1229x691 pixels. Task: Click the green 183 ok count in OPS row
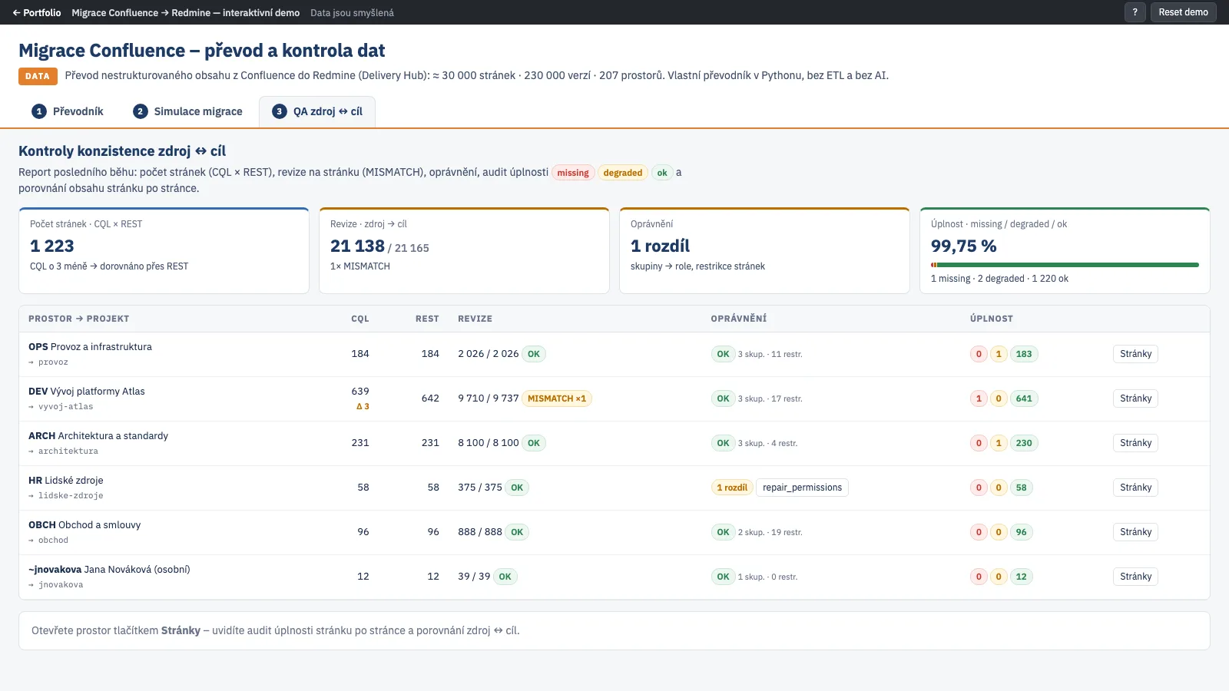pos(1024,354)
